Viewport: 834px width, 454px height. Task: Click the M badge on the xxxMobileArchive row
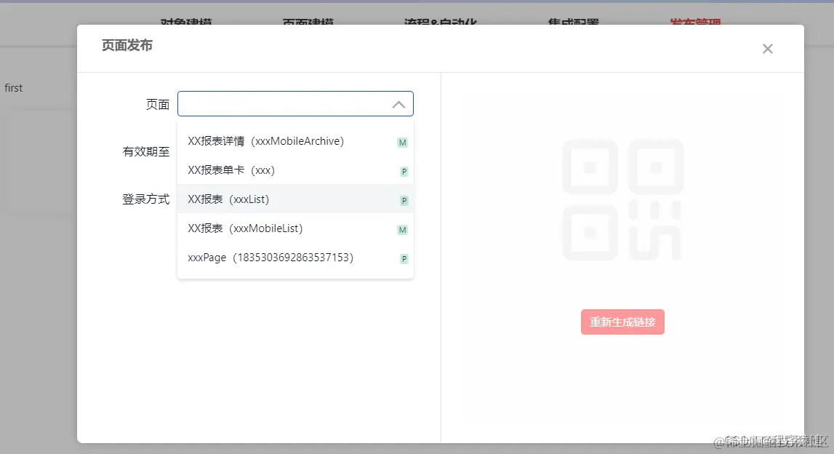click(403, 143)
